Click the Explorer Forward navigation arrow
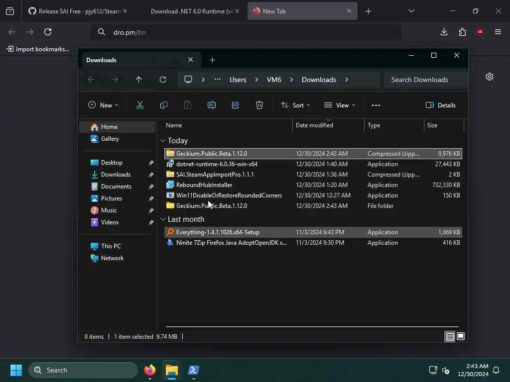Viewport: 510px width, 382px height. pos(115,80)
